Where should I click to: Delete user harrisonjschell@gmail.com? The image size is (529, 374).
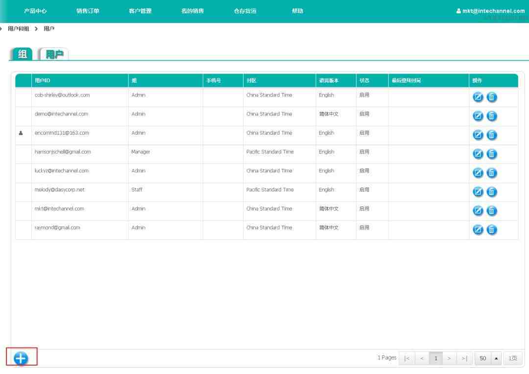(x=492, y=154)
